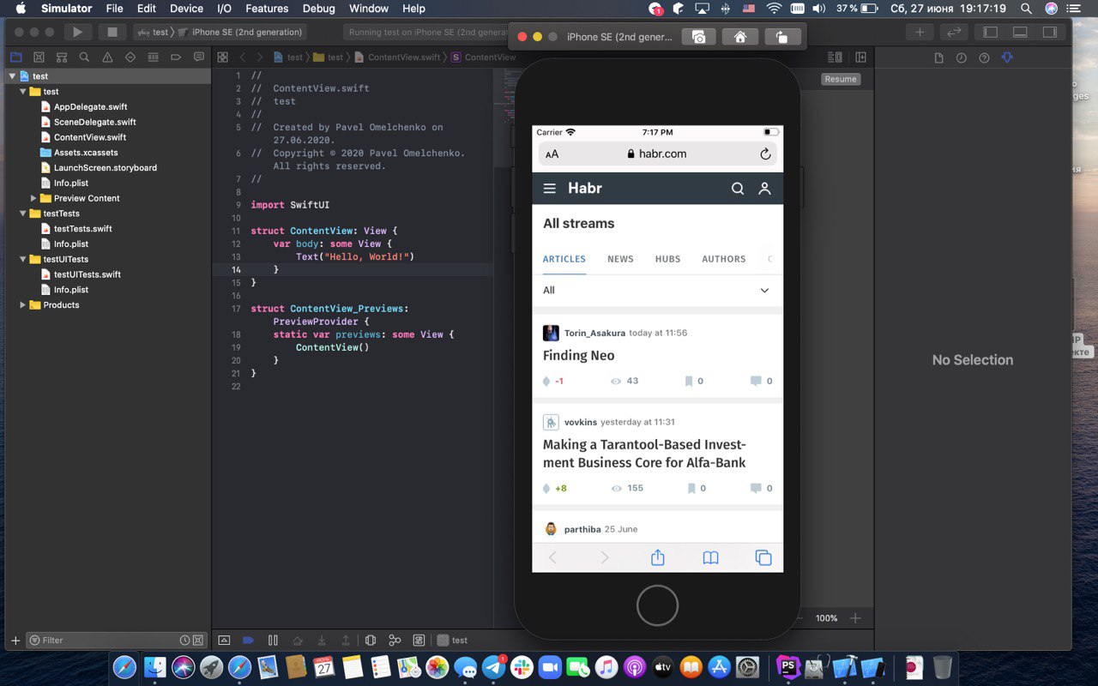Collapse the testUITests group

click(x=23, y=259)
